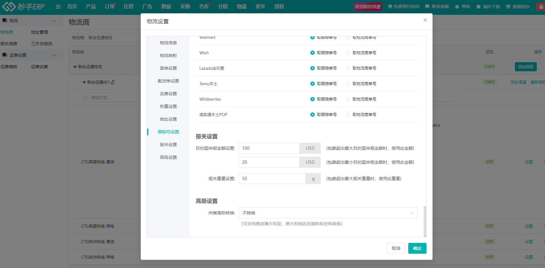
Task: Click the 联系客服 chat icon
Action: click(x=427, y=6)
